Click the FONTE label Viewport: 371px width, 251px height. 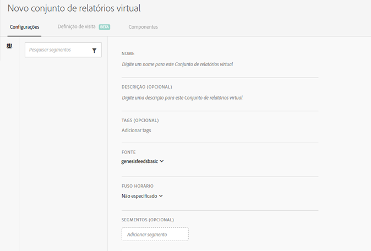click(128, 152)
